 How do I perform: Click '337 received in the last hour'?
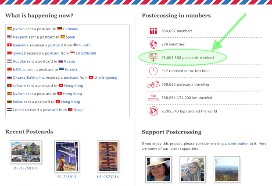click(x=186, y=71)
